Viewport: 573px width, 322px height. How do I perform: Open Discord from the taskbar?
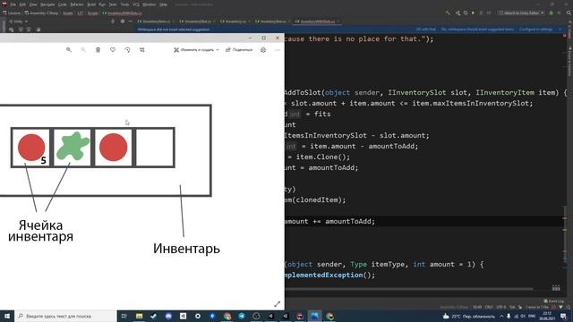pyautogui.click(x=168, y=316)
